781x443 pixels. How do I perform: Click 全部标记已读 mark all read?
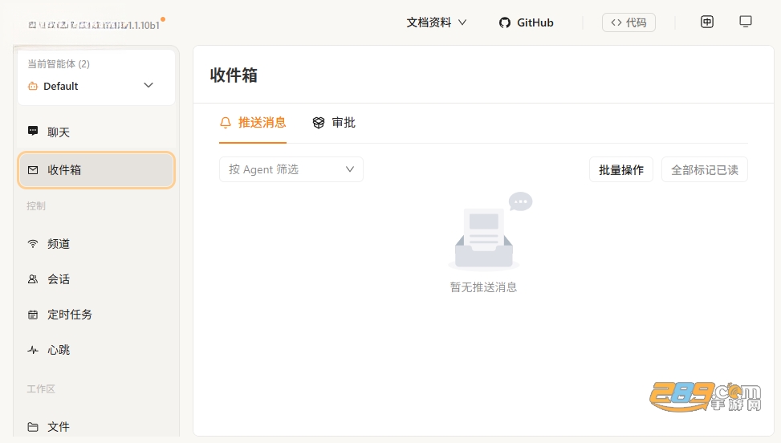(704, 169)
